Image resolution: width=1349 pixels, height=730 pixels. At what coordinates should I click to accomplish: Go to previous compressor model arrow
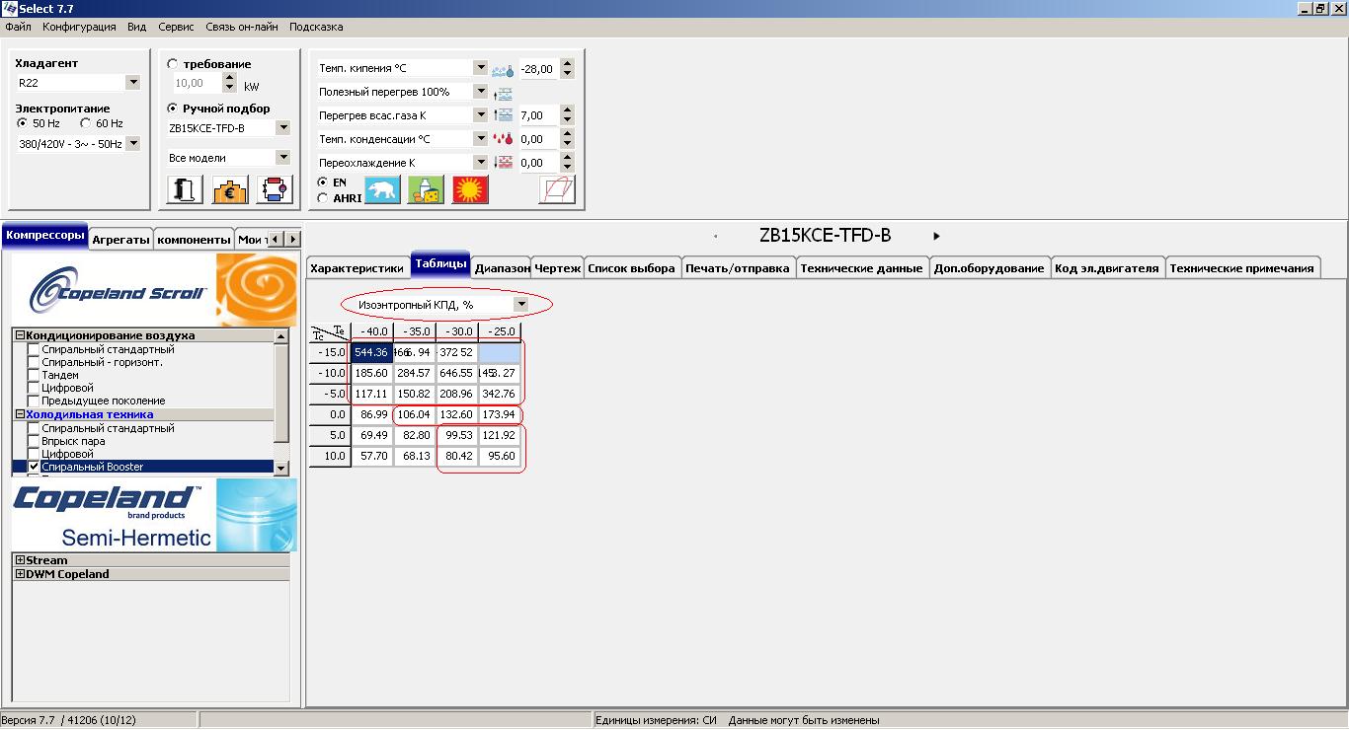[x=715, y=236]
